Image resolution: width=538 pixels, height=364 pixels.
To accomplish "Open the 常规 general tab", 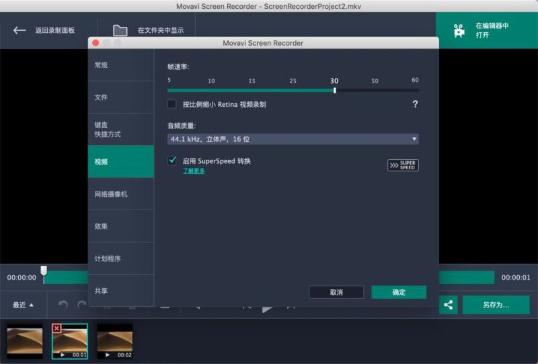I will pyautogui.click(x=121, y=65).
